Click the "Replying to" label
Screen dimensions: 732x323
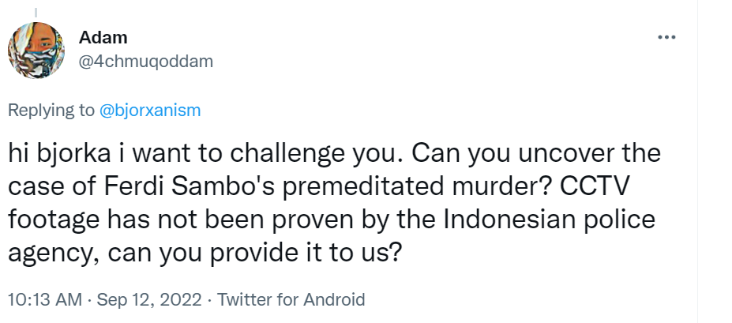point(51,111)
